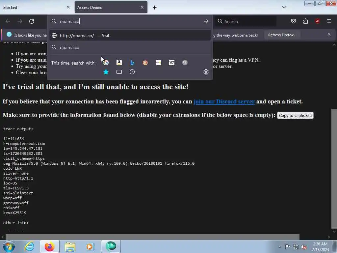Open the Windows Start menu
The image size is (337, 253).
tap(9, 246)
